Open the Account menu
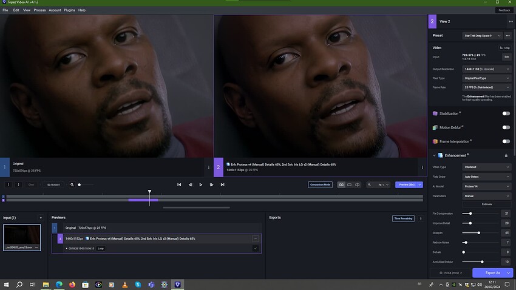516x290 pixels. (x=55, y=10)
